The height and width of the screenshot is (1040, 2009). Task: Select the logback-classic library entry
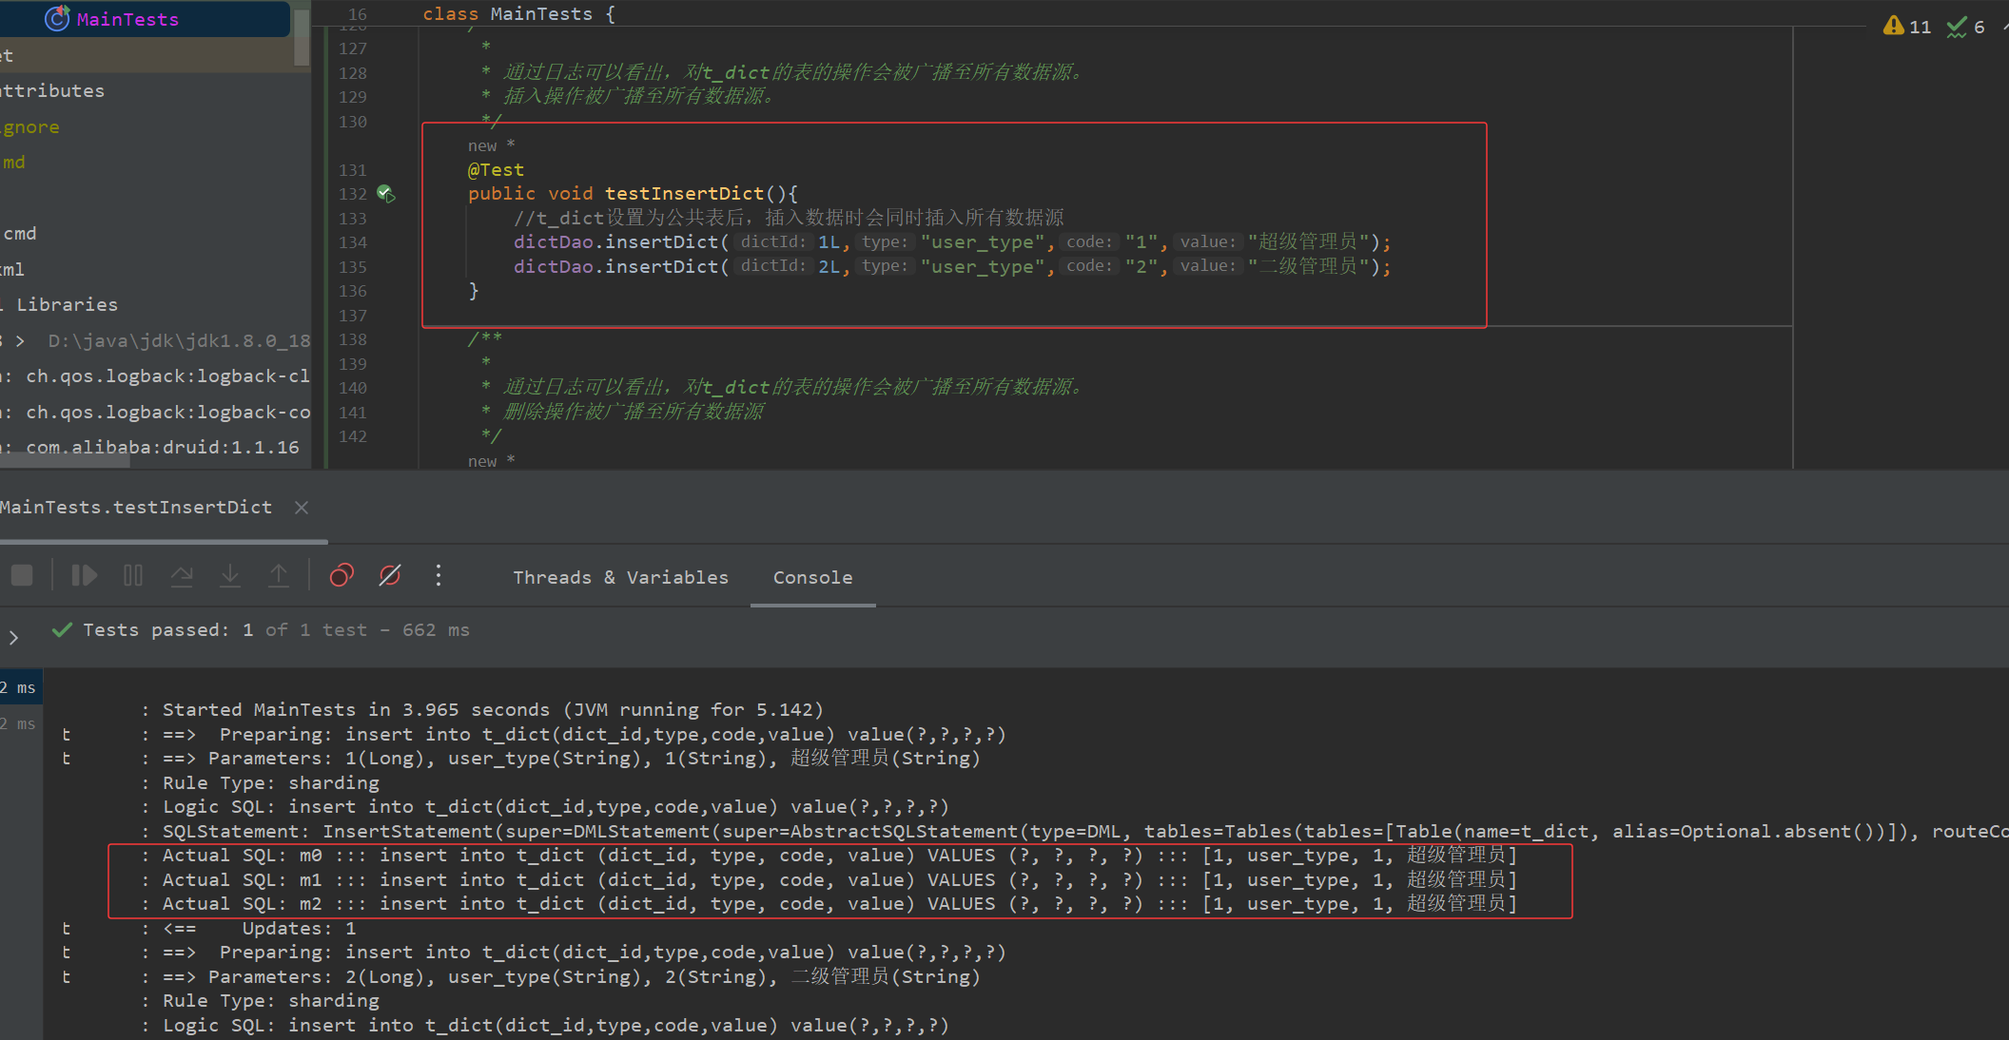point(166,376)
